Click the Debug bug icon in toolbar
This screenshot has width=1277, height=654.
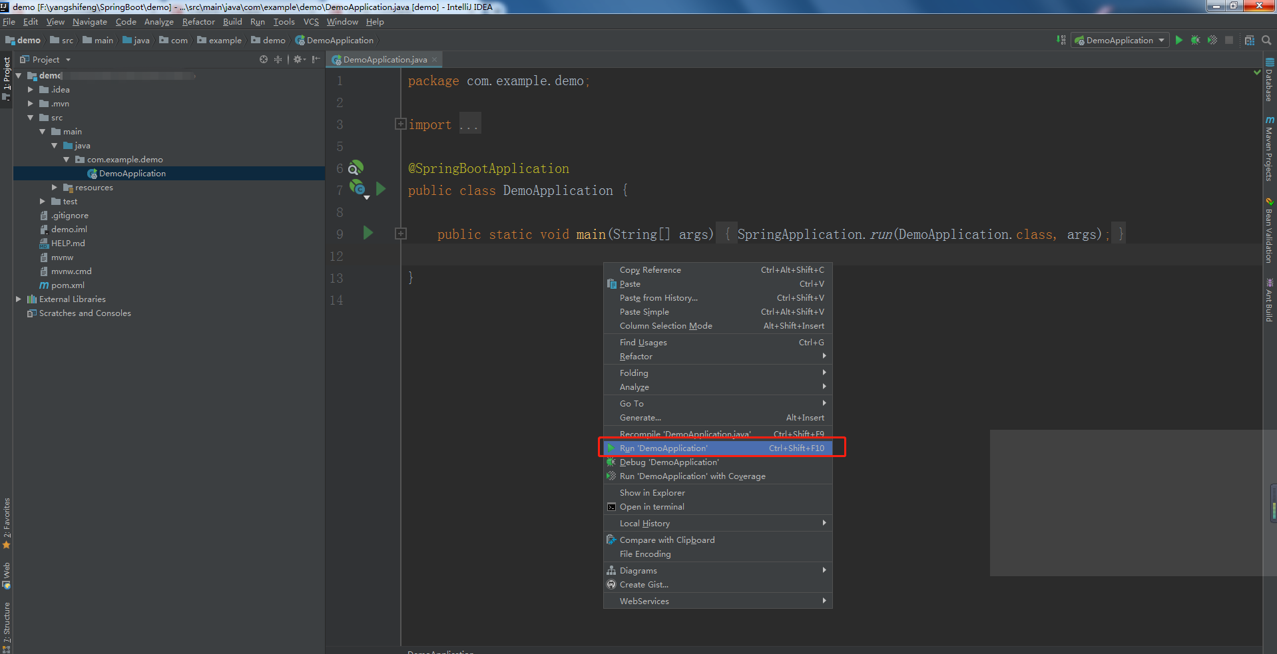1196,40
